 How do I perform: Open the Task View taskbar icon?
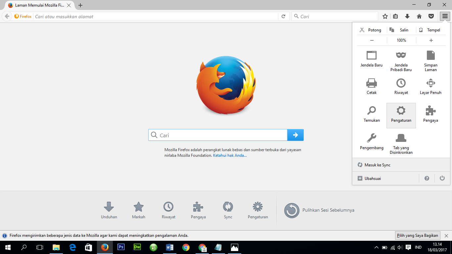40,247
